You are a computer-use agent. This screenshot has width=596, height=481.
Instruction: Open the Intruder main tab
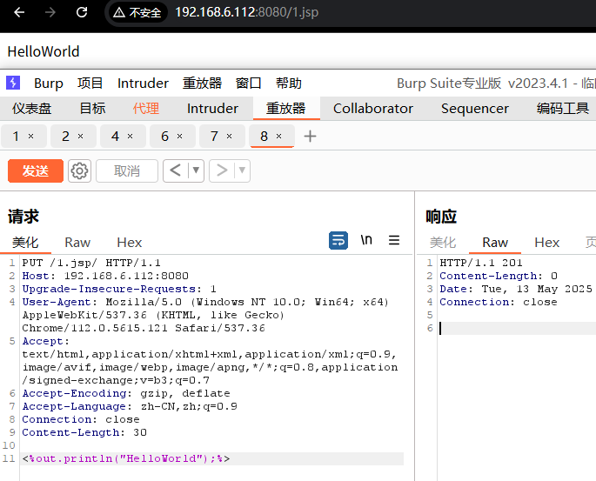pos(212,109)
